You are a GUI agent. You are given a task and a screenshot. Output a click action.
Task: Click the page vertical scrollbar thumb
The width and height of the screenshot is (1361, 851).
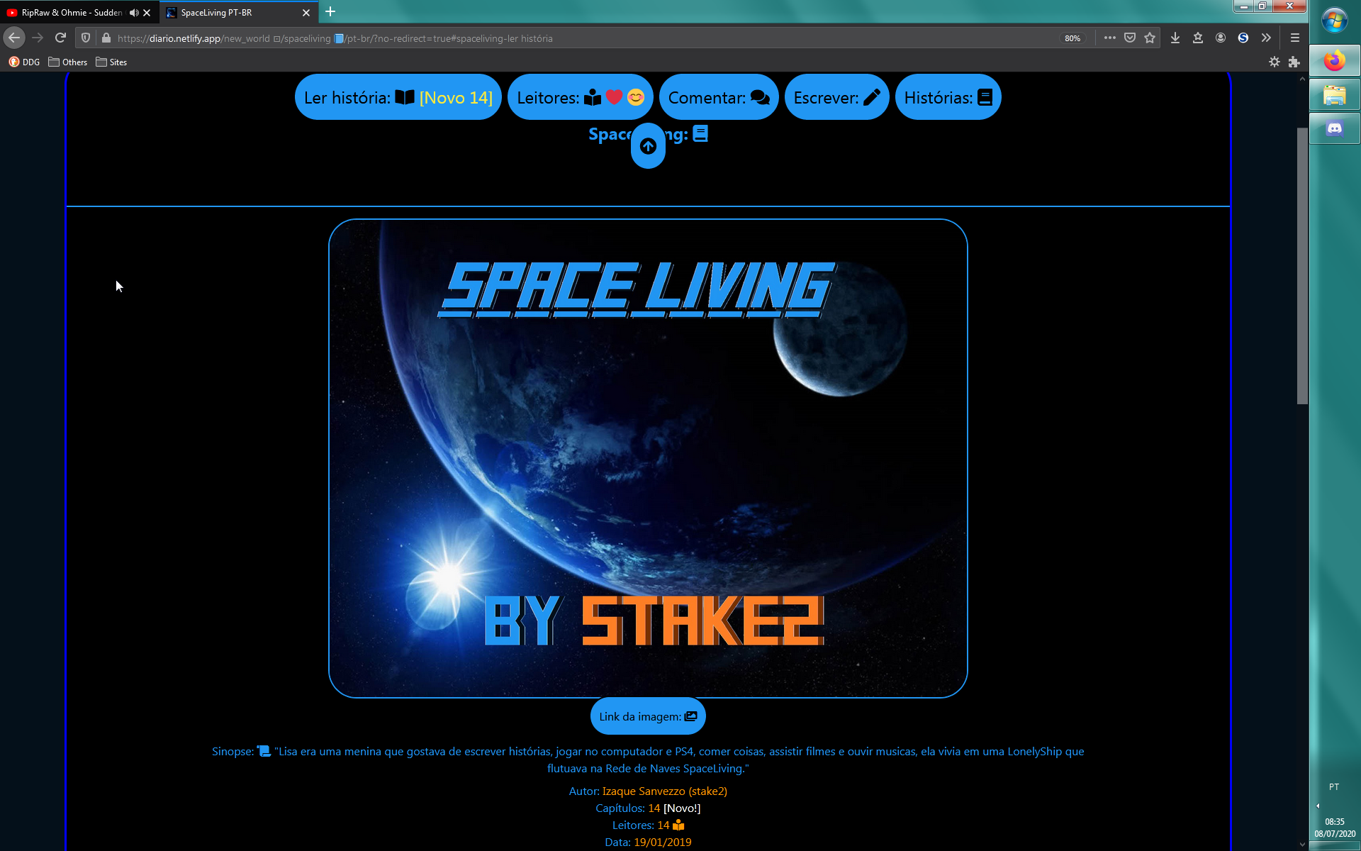coord(1302,266)
